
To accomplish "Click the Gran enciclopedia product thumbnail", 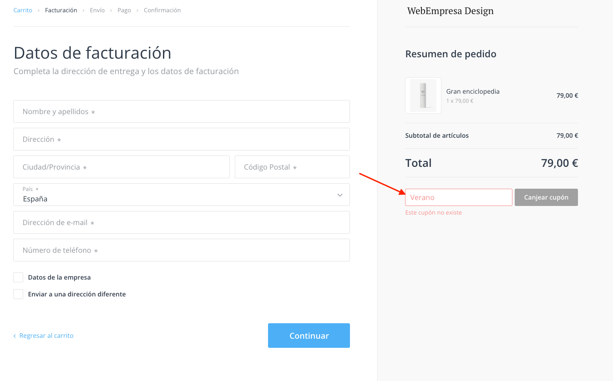I will coord(423,95).
